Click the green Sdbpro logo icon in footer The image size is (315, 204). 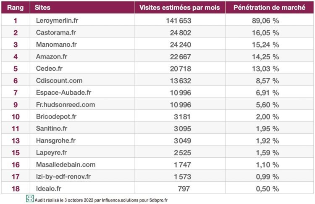point(30,199)
